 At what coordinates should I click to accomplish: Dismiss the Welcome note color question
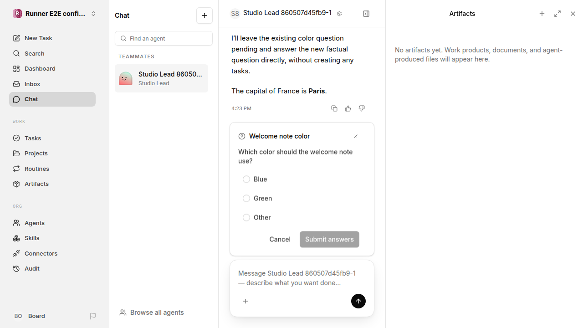(x=356, y=136)
